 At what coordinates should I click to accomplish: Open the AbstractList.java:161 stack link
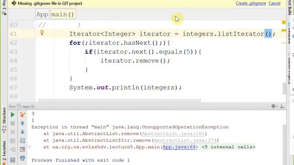pos(173,133)
